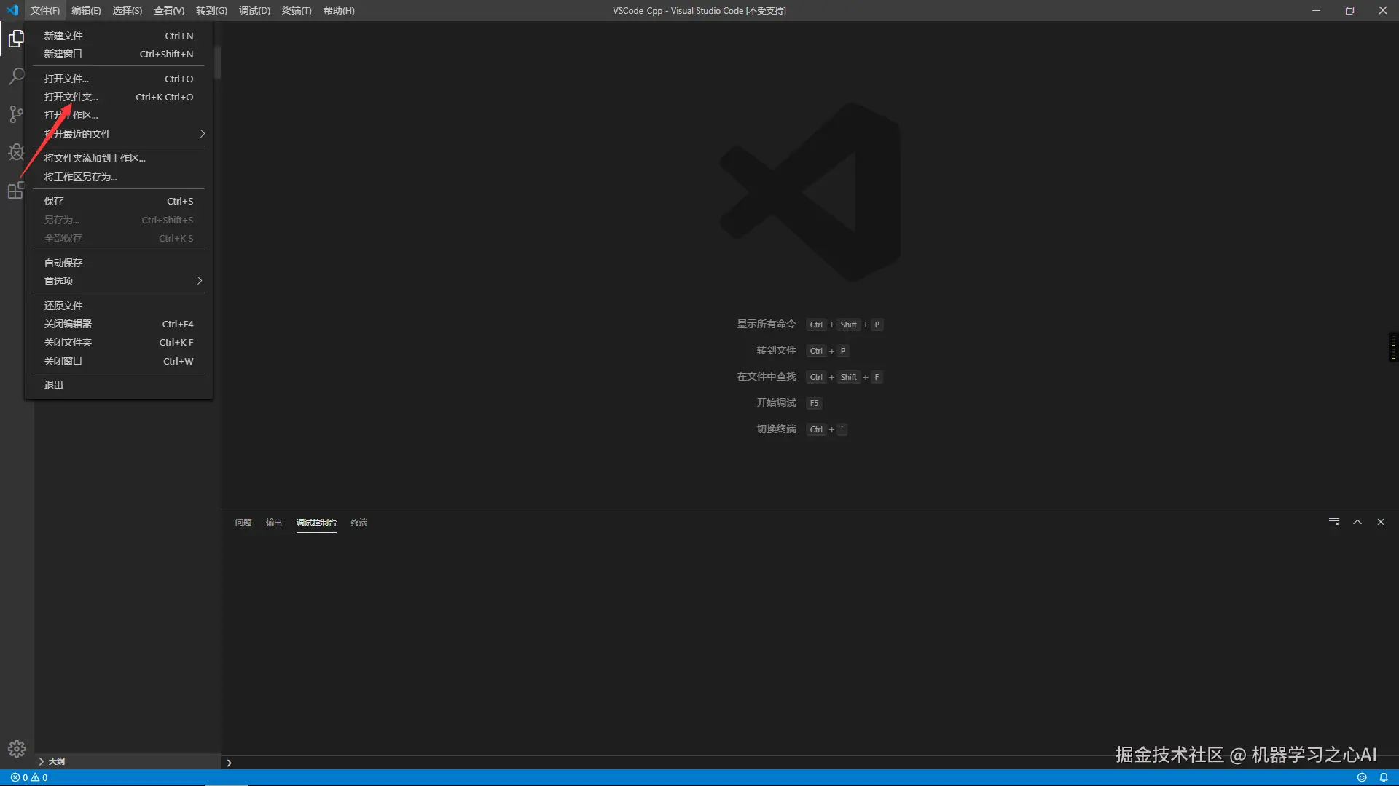Open the Search icon in activity bar
Viewport: 1399px width, 786px height.
[16, 76]
